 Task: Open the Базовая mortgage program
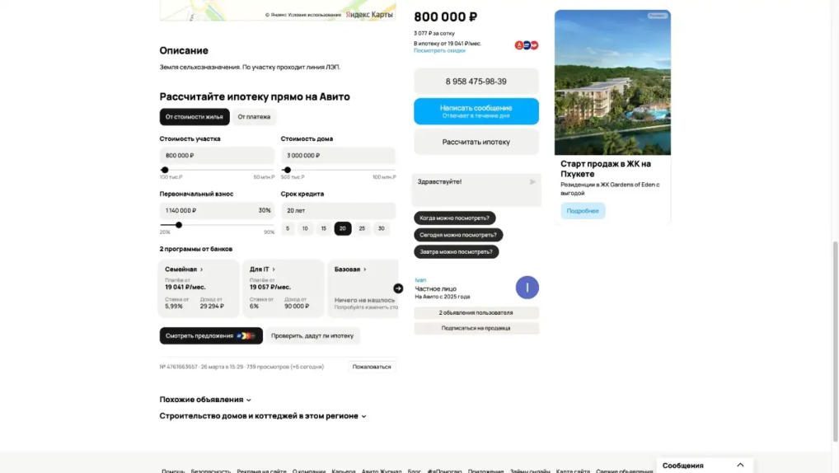click(363, 288)
